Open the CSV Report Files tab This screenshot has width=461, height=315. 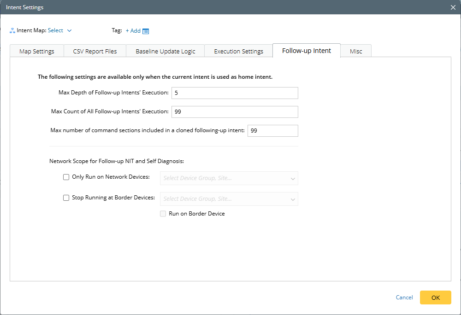(95, 51)
